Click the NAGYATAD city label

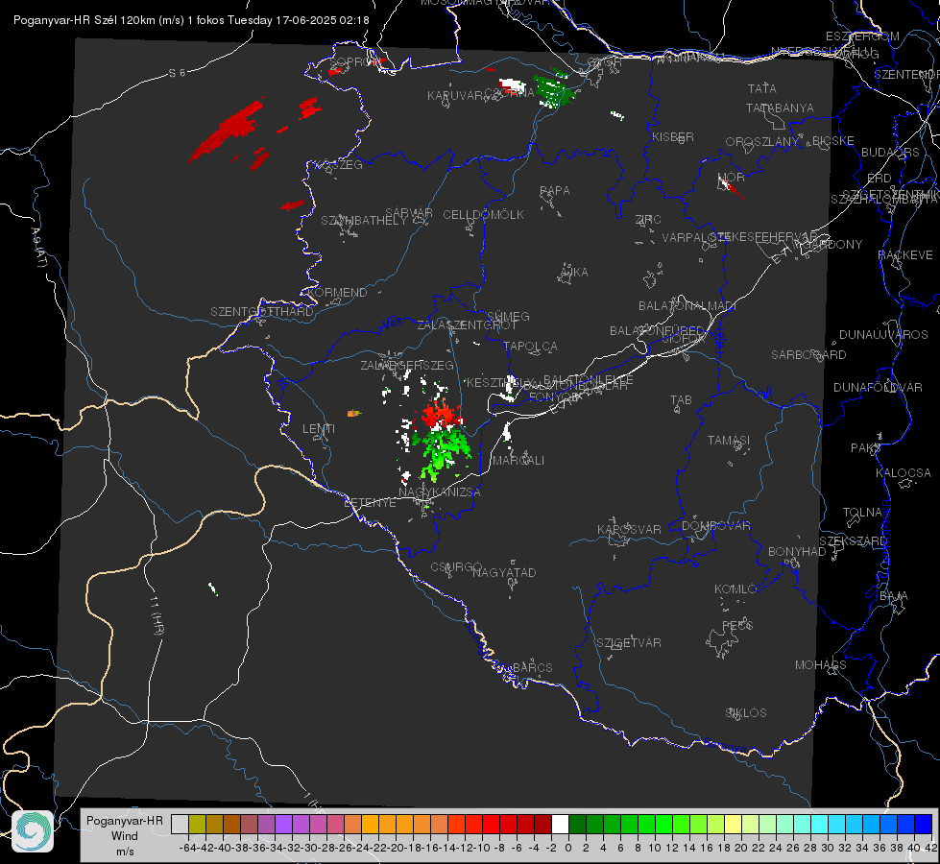[504, 572]
